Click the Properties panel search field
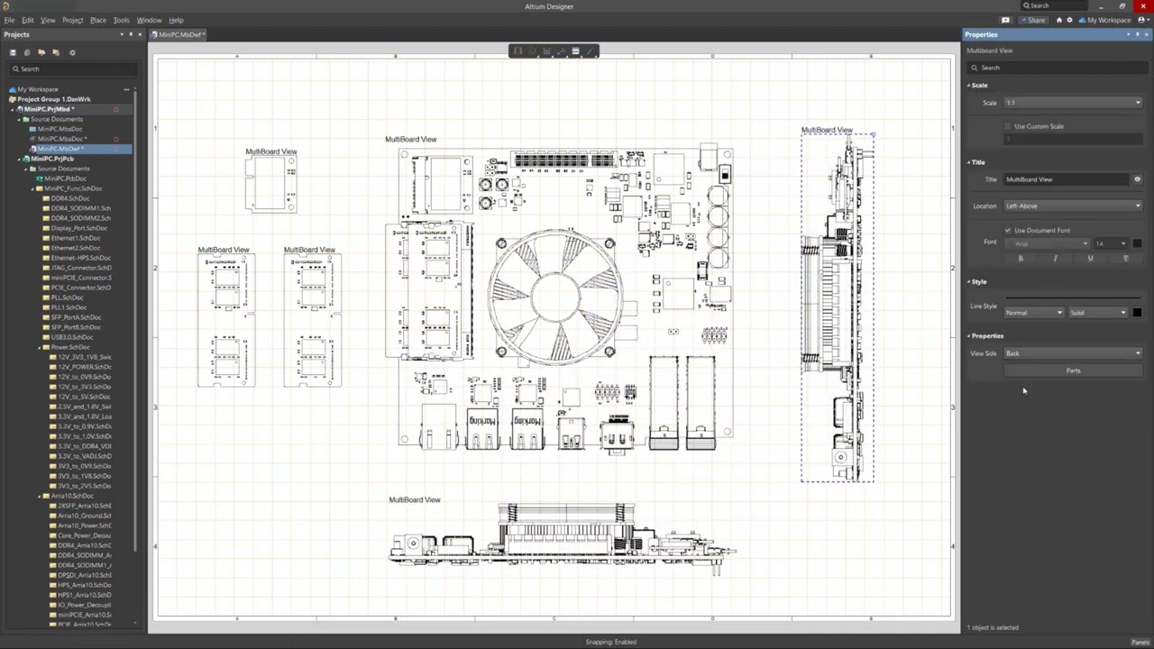The width and height of the screenshot is (1154, 649). pyautogui.click(x=1055, y=68)
